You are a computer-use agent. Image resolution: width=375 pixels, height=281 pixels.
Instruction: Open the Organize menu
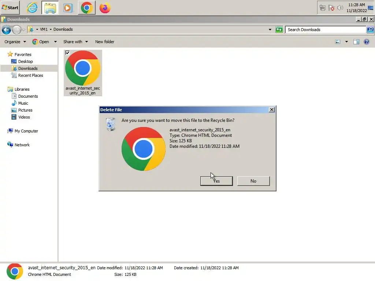coord(15,42)
